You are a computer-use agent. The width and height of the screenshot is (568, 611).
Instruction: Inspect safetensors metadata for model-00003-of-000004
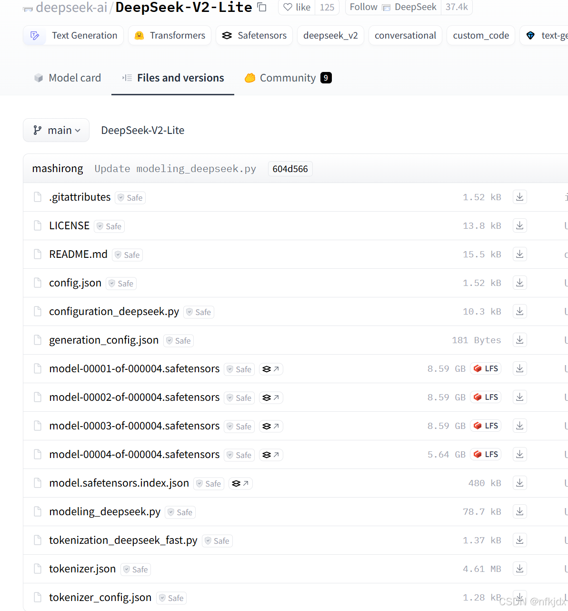point(271,426)
